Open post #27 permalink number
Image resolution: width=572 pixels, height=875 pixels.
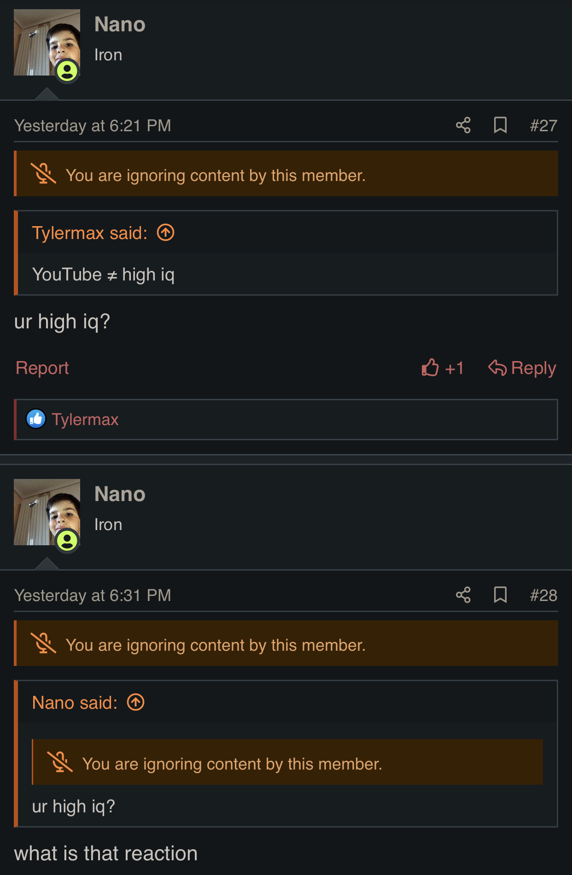point(543,126)
